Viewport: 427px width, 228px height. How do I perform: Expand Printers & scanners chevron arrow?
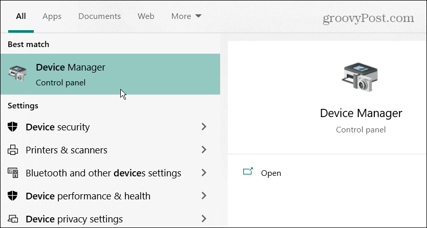click(x=204, y=150)
